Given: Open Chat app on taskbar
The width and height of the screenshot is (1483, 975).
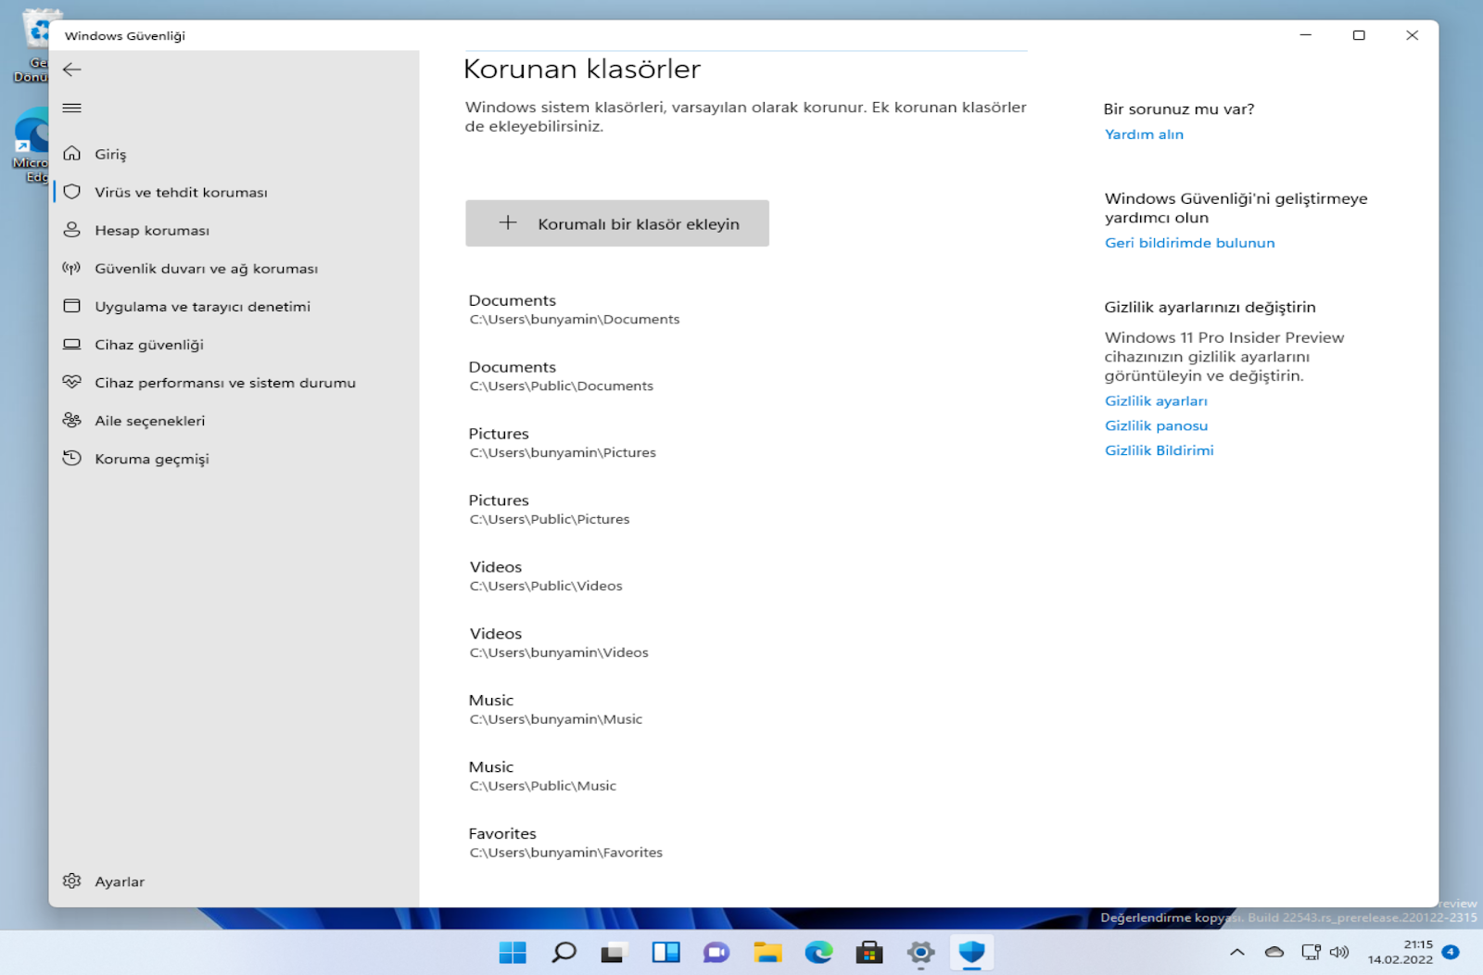Looking at the screenshot, I should pos(716,952).
